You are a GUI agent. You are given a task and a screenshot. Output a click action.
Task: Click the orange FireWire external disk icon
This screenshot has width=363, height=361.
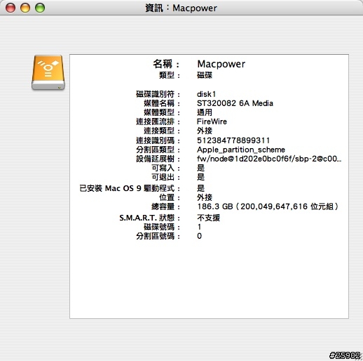48,72
